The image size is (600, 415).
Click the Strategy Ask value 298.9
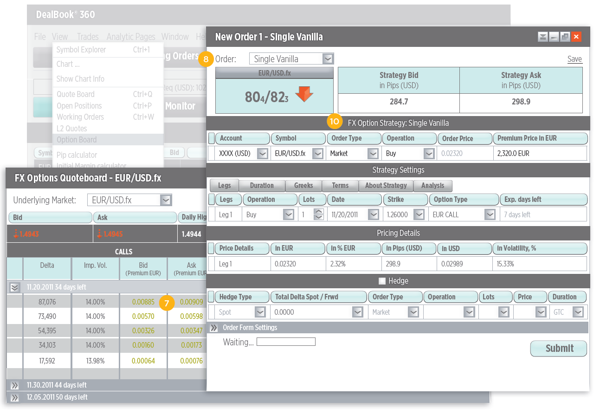521,102
